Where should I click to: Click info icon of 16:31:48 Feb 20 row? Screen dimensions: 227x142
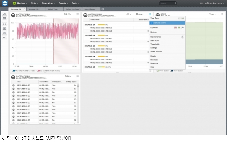(13, 99)
